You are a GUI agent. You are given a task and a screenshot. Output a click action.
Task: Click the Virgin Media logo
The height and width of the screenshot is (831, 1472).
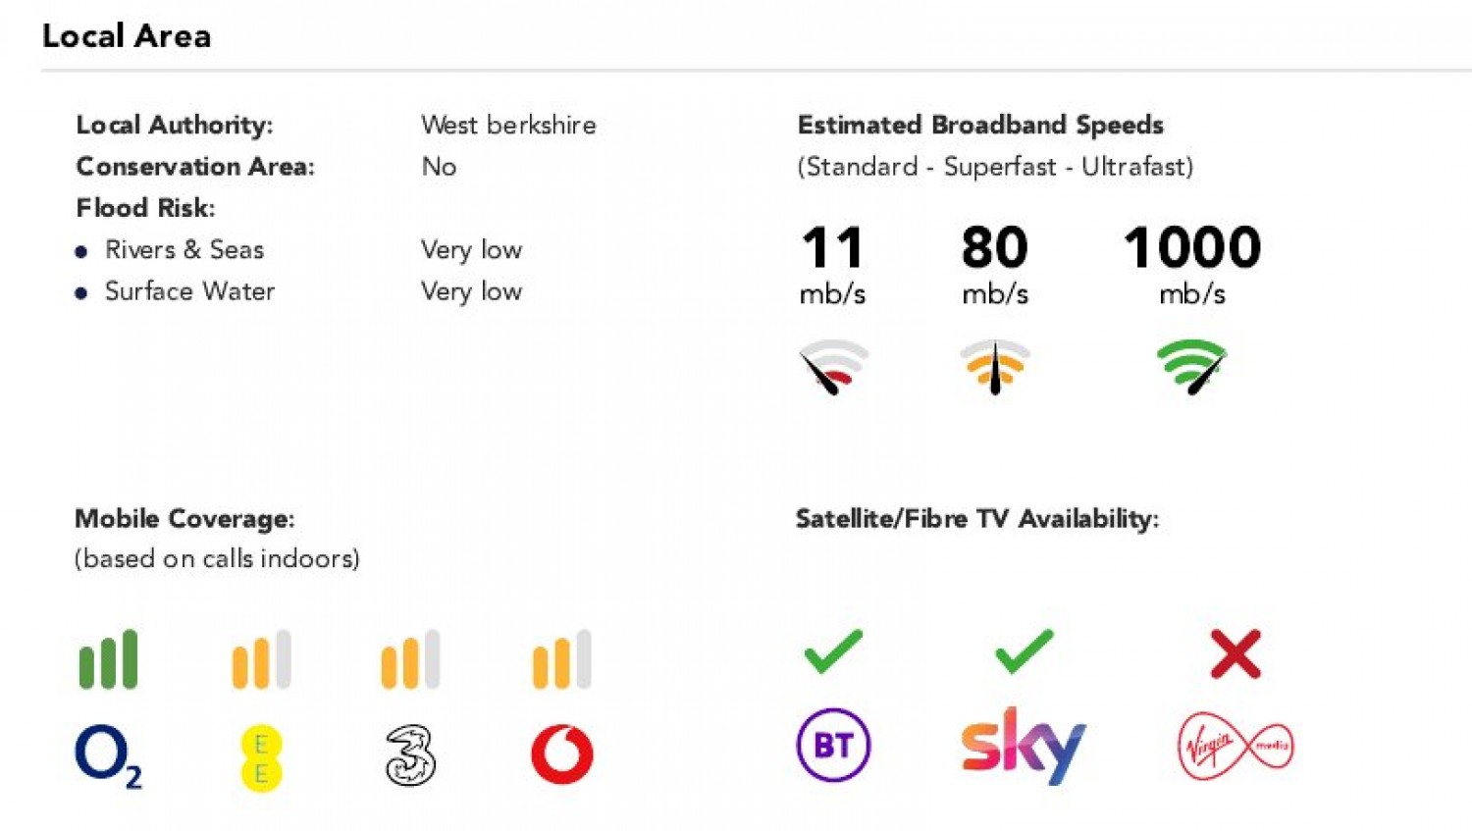[1235, 747]
